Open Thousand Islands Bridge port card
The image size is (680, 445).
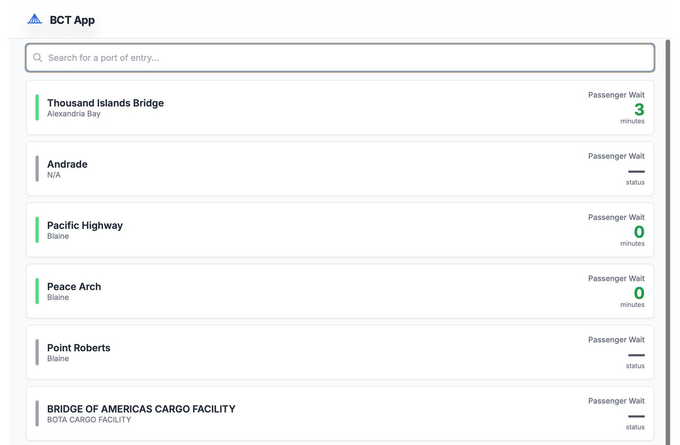(x=340, y=108)
